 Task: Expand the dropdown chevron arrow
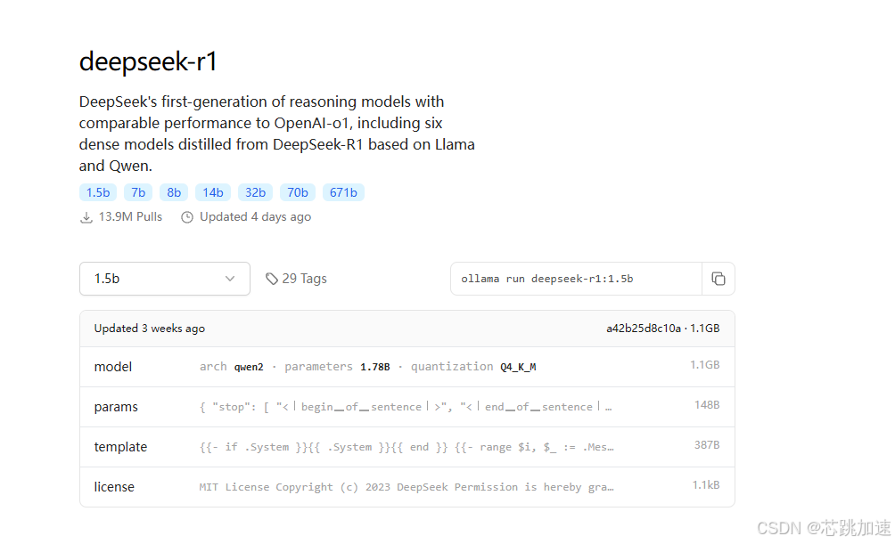tap(230, 279)
